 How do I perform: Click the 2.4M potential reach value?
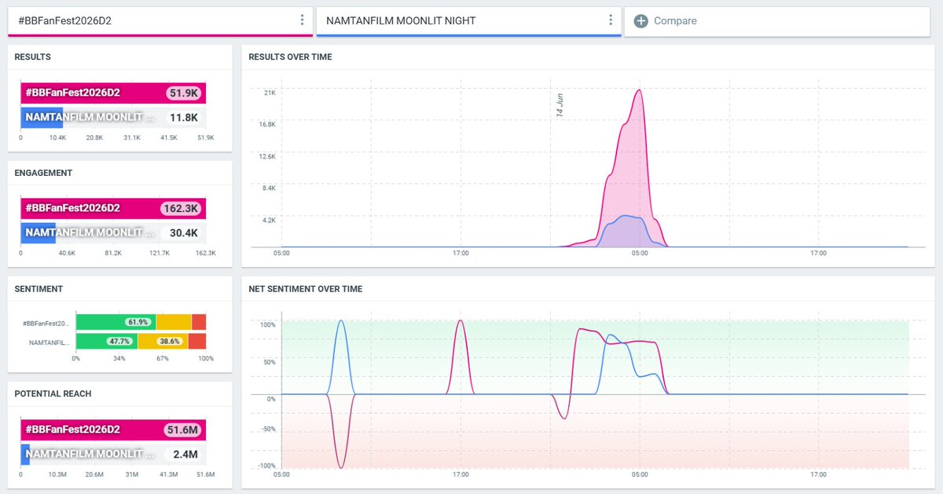[x=185, y=454]
